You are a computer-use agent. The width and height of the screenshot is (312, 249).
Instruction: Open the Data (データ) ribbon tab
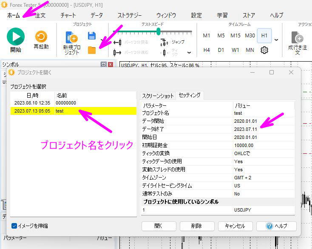97,15
